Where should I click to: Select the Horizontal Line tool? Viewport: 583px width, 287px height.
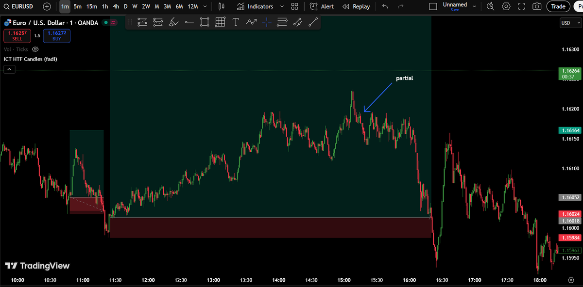[x=189, y=22]
